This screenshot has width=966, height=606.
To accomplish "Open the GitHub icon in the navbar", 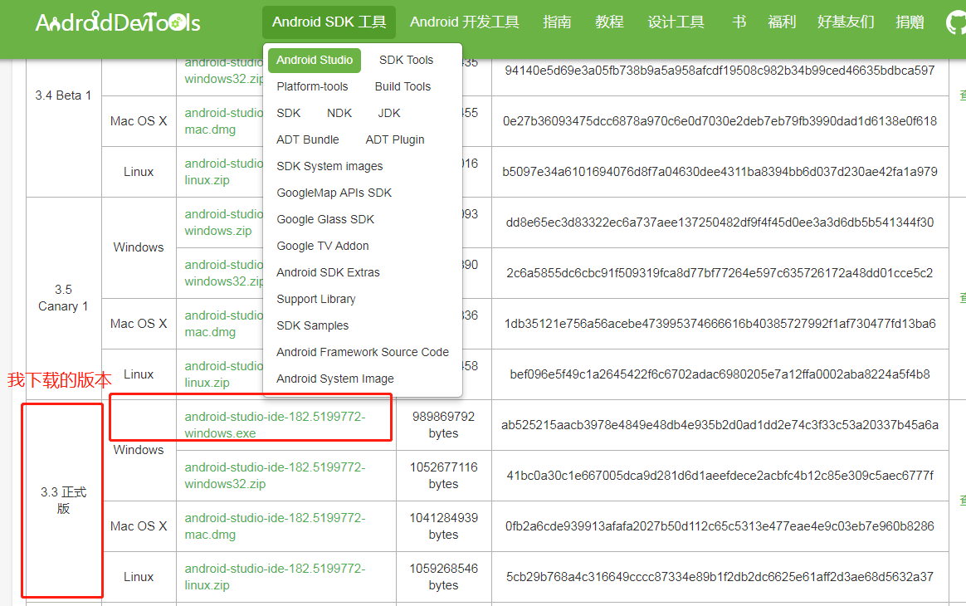I will pyautogui.click(x=955, y=22).
